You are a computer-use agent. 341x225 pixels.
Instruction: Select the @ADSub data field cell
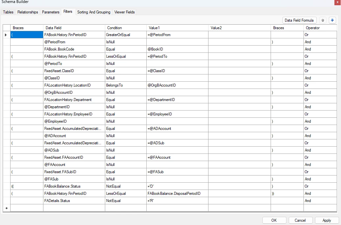tap(74, 150)
